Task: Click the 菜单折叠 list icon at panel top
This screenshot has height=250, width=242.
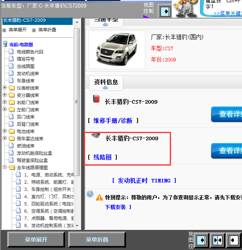Action: coord(34,30)
